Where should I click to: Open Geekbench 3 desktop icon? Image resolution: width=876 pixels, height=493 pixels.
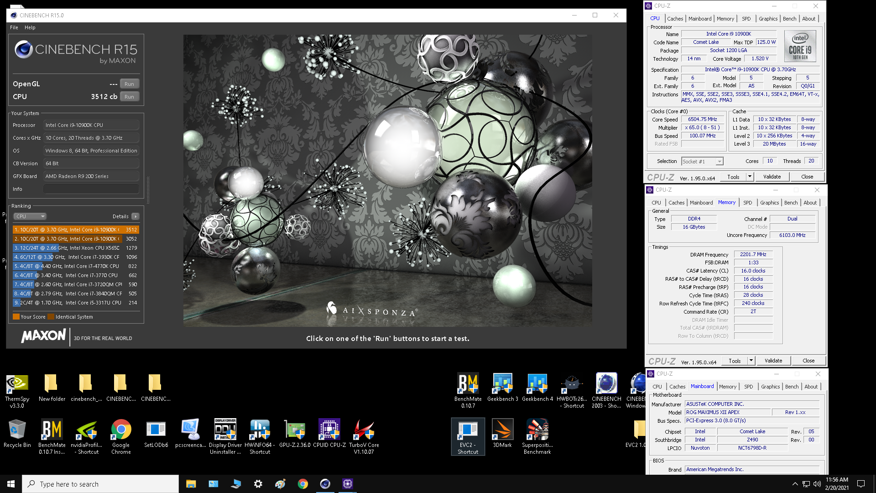tap(502, 388)
